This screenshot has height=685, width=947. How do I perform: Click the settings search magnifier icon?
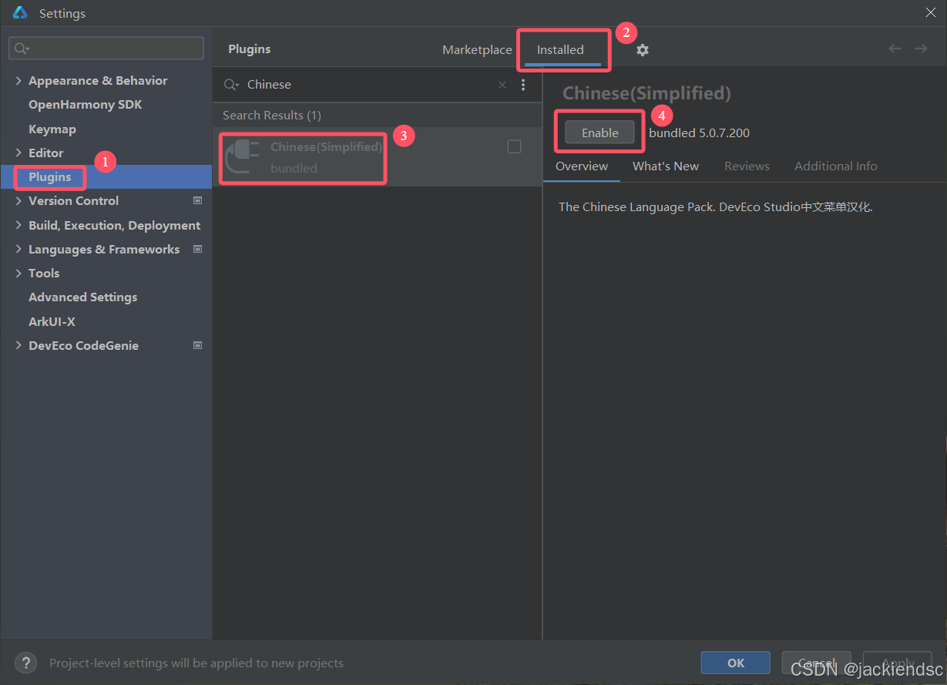[21, 49]
